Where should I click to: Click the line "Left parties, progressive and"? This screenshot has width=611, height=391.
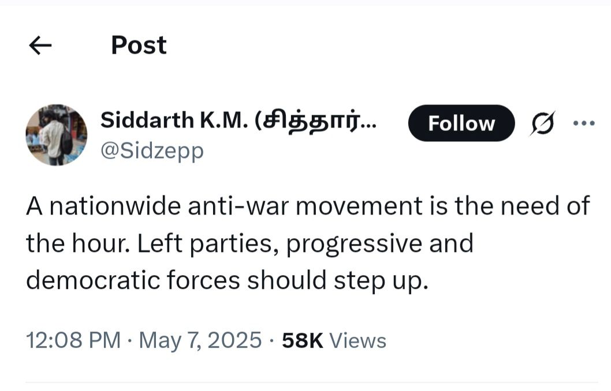[x=305, y=243]
